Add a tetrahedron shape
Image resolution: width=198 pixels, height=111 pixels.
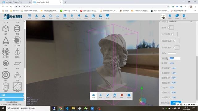[17, 52]
